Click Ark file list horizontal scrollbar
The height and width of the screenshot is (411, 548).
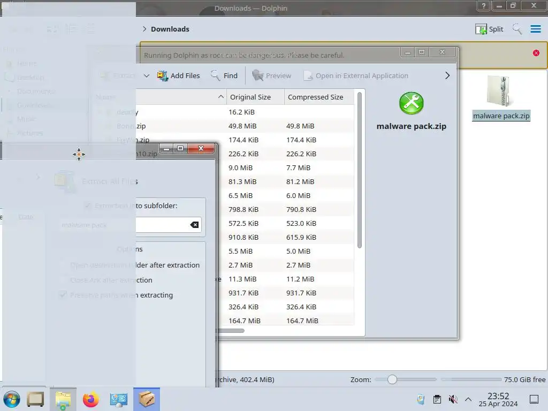pos(231,331)
